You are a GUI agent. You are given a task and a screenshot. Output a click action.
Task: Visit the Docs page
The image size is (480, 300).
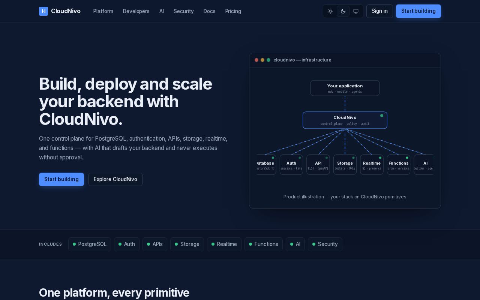[x=210, y=11]
